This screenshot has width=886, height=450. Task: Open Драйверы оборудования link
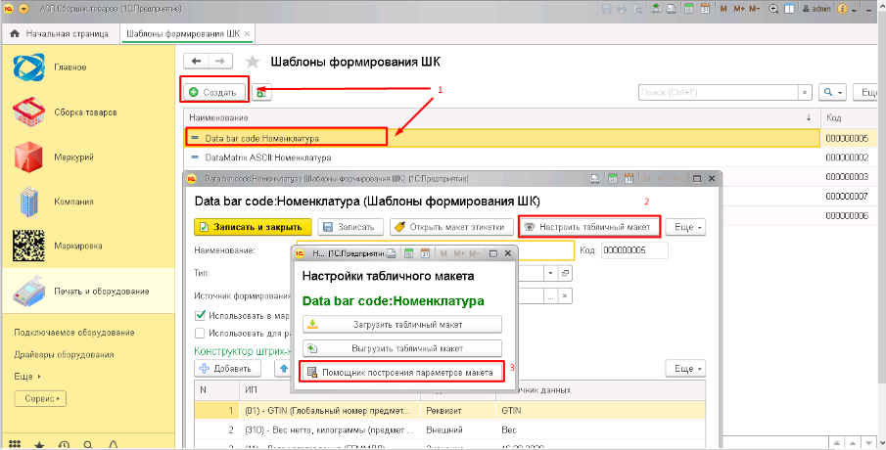click(64, 354)
